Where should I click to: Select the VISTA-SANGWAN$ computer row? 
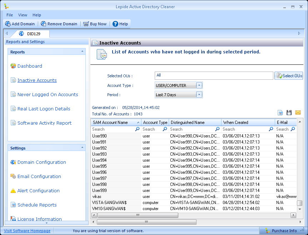[194, 203]
